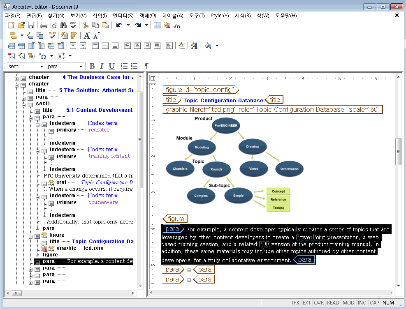Open Redo history dropdown arrow

(x=146, y=25)
